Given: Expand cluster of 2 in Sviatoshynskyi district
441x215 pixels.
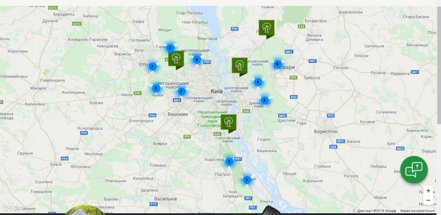Looking at the screenshot, I should click(x=182, y=91).
